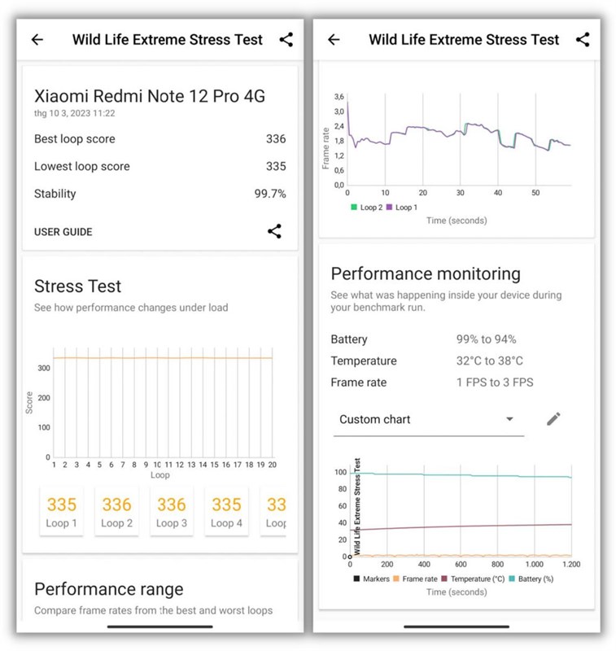The image size is (616, 651).
Task: Tap the back arrow on right screen
Action: tap(334, 40)
